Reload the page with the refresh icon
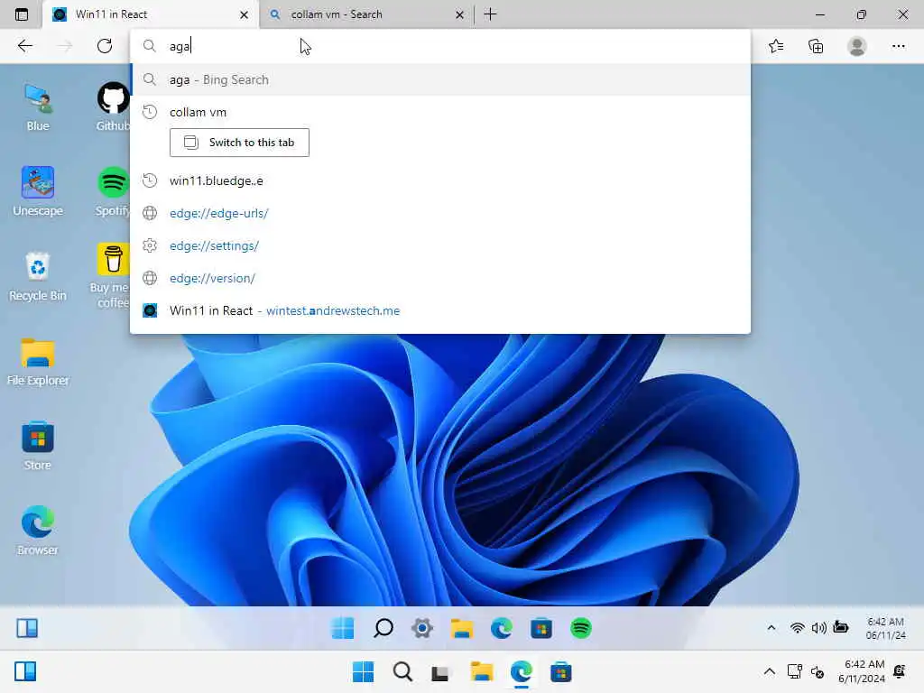Screen dimensions: 924x693 point(105,46)
